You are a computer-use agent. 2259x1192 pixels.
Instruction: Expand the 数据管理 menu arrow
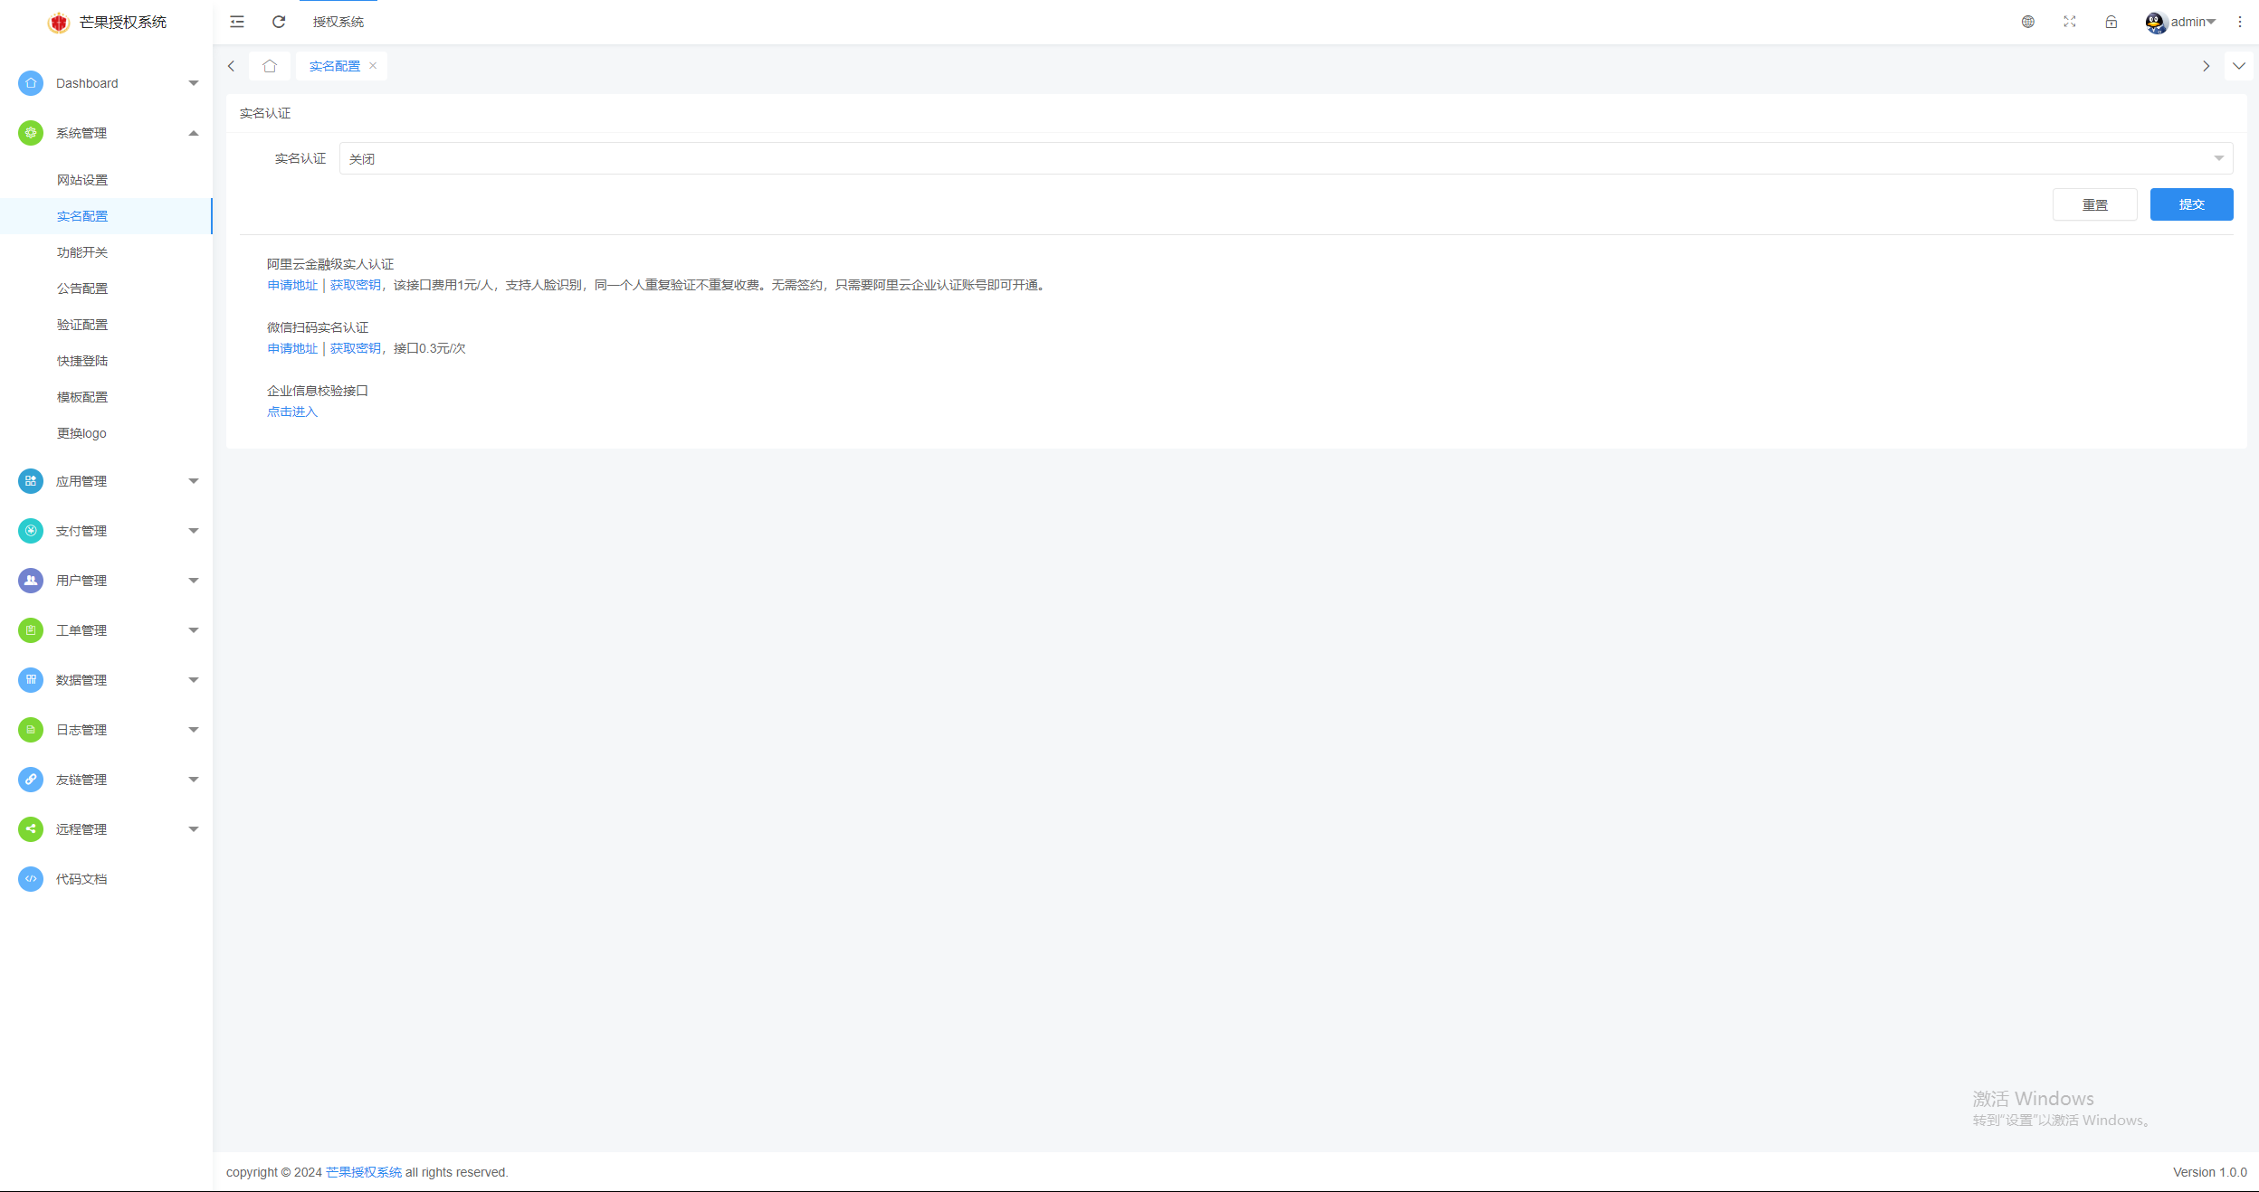tap(194, 680)
